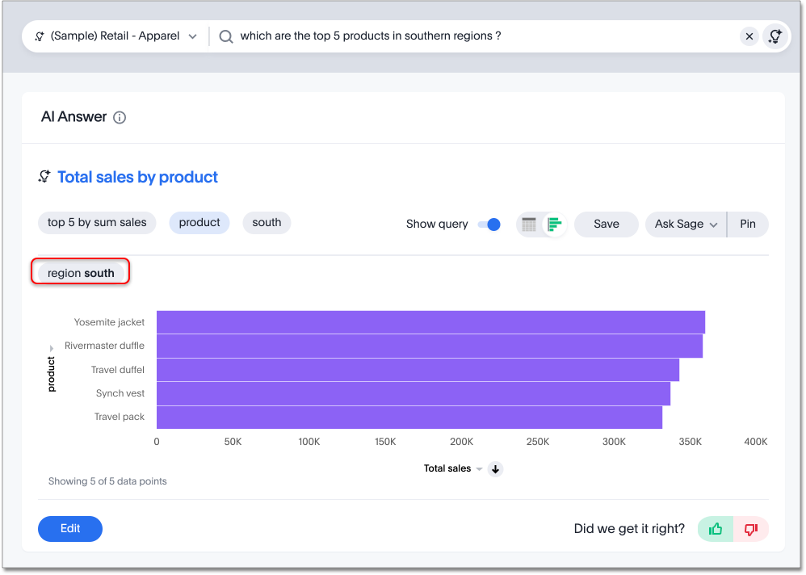Image resolution: width=806 pixels, height=575 pixels.
Task: Expand the Rivermaster duffle row disclosure triangle
Action: (x=51, y=346)
